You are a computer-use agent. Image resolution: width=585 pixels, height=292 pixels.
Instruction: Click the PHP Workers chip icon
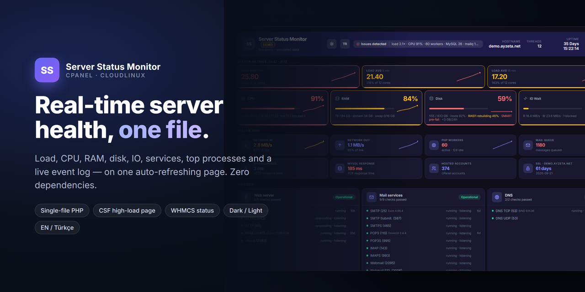click(433, 145)
